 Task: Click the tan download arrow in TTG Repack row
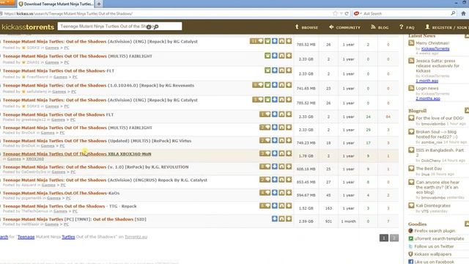289,205
